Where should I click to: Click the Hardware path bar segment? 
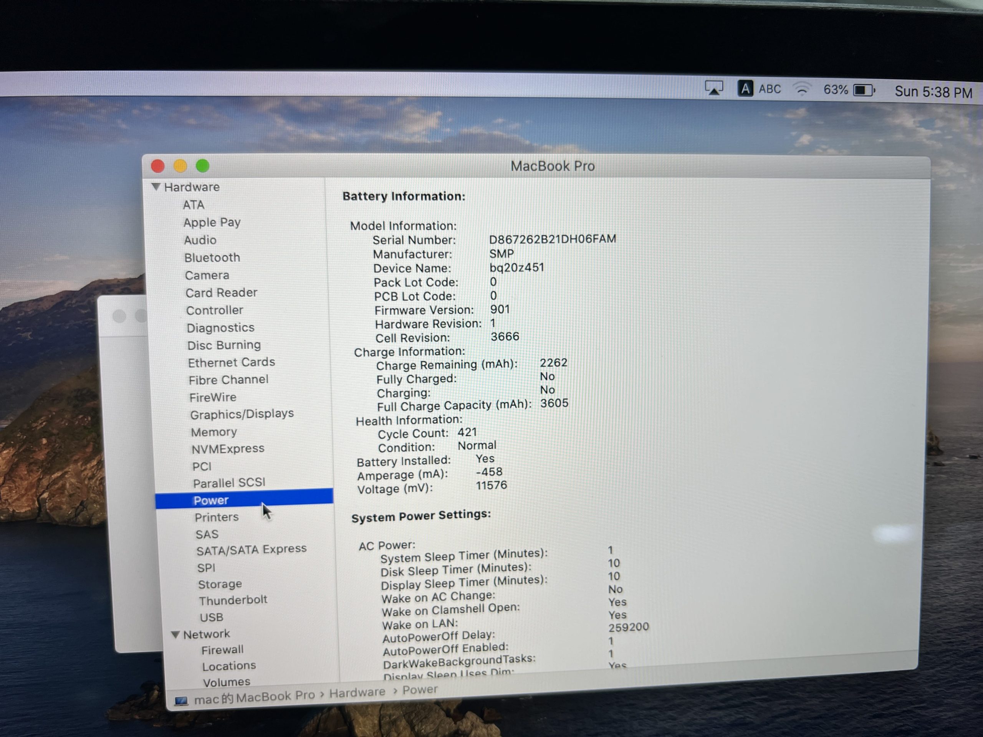(x=357, y=692)
